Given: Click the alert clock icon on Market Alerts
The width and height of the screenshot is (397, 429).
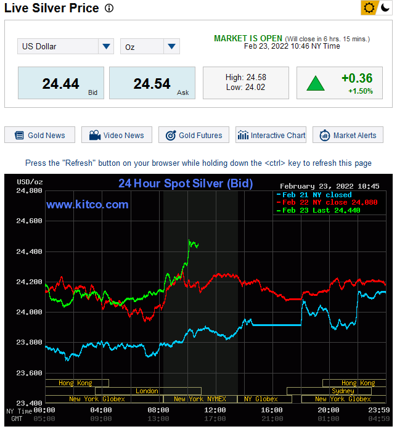Looking at the screenshot, I should point(325,135).
